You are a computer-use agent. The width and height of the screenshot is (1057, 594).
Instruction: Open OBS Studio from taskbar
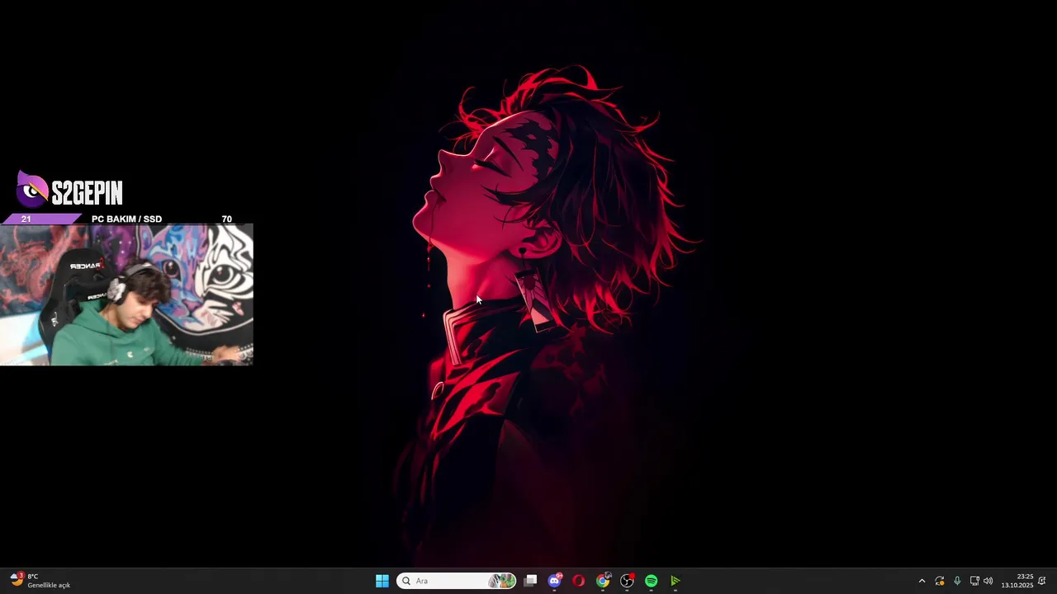click(x=628, y=581)
